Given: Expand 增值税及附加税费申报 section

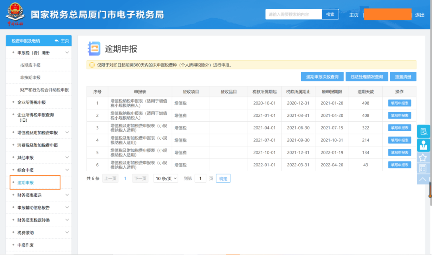Looking at the screenshot, I should click(38, 133).
